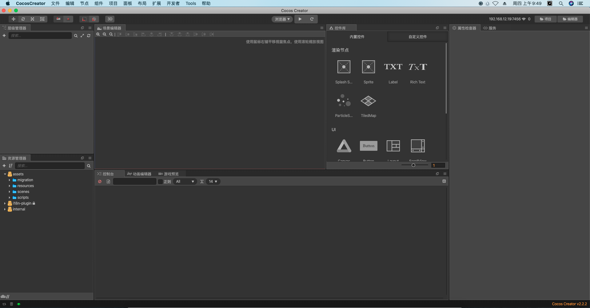Switch to the 自定义控件 tab
Viewport: 590px width, 308px height.
(417, 37)
